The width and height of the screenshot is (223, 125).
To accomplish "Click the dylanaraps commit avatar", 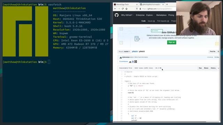I will tap(121, 57).
